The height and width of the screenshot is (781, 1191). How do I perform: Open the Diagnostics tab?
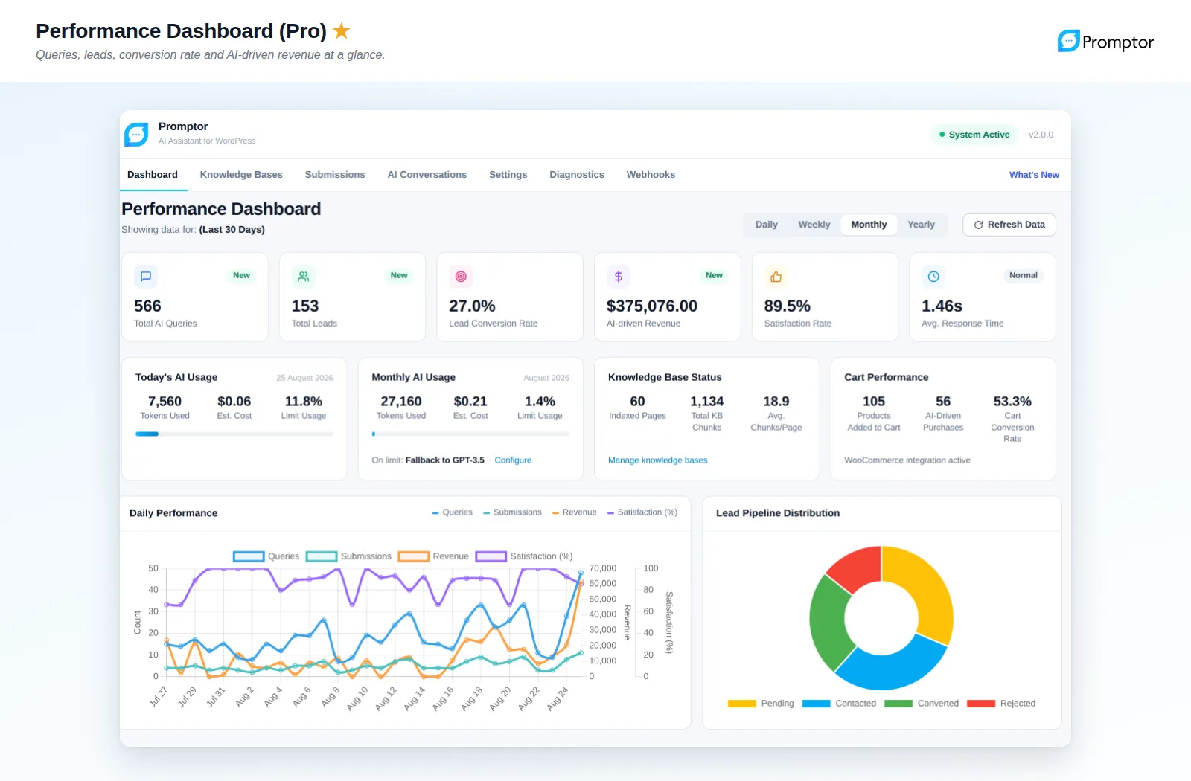(x=577, y=175)
